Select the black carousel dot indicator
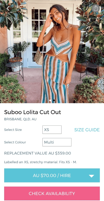The width and height of the screenshot is (104, 201). (54, 100)
